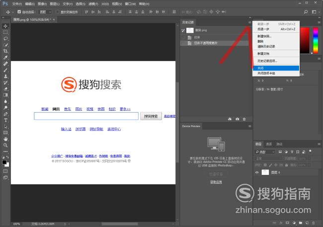Open the Device Preview panel menu
Screen dimensions: 323x227
(x=249, y=126)
